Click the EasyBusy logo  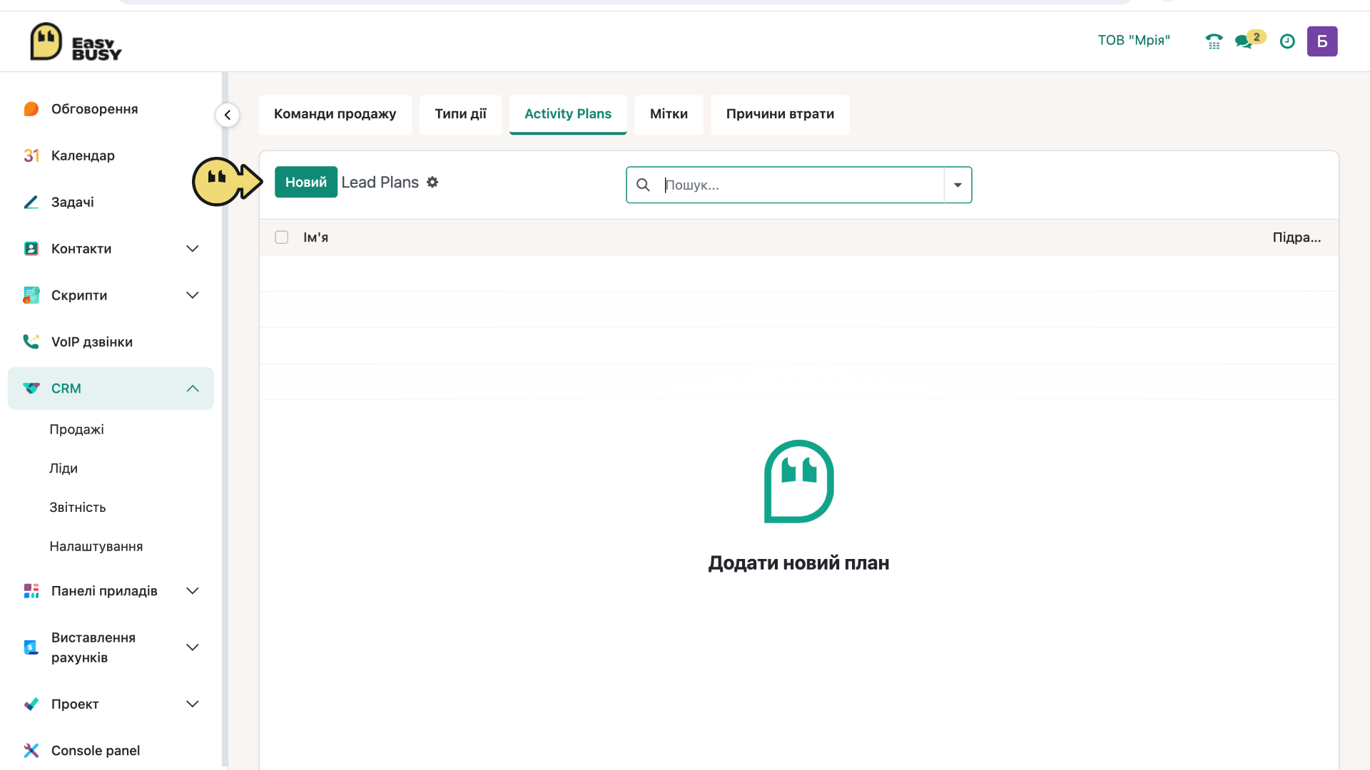[x=76, y=41]
